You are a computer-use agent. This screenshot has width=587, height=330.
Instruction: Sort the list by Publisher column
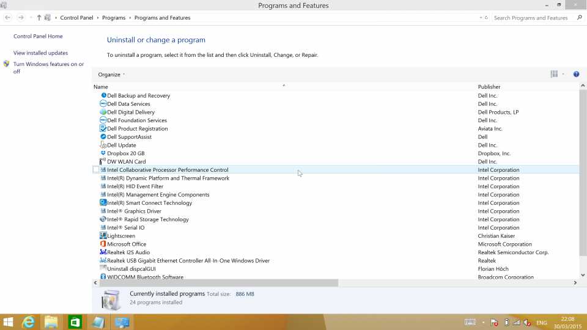pyautogui.click(x=489, y=87)
